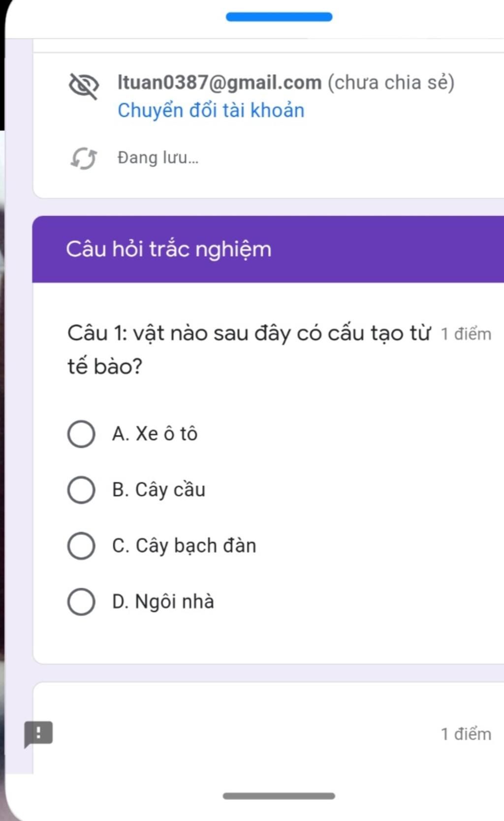This screenshot has height=821, width=504.
Task: Select radio option A. Xe ô tô
Action: (x=81, y=434)
